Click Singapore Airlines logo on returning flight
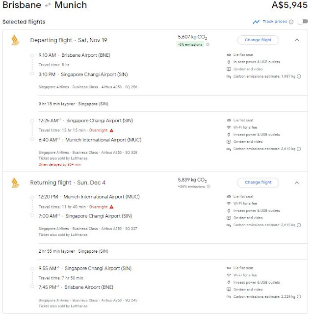 pos(15,183)
